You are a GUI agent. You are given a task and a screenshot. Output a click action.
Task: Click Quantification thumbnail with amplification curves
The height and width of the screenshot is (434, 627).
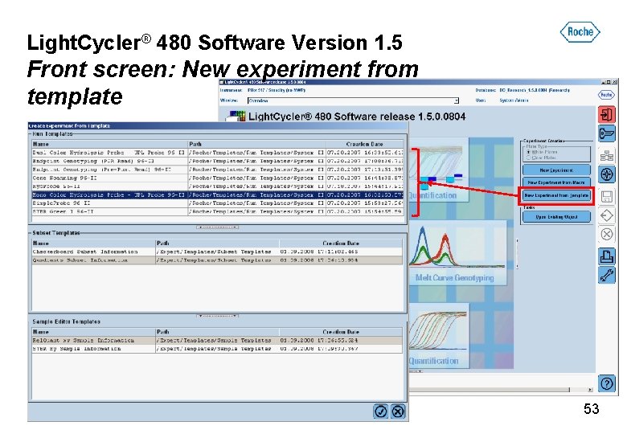point(438,336)
